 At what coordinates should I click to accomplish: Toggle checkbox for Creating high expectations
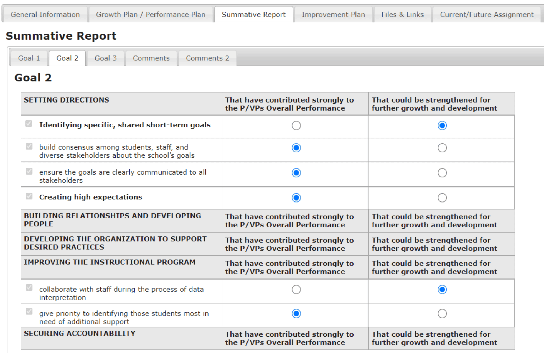coord(29,196)
